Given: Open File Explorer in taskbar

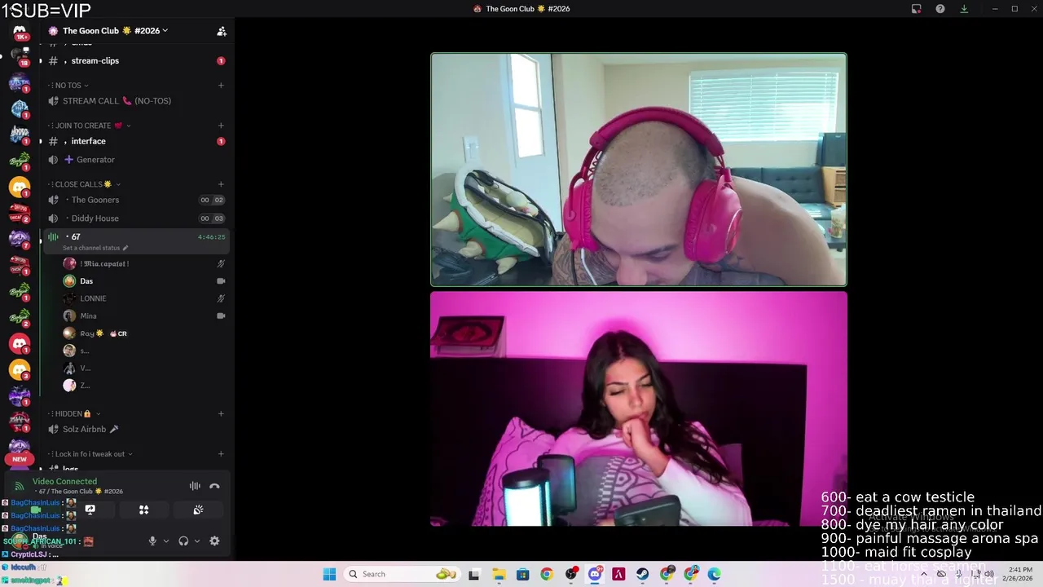Looking at the screenshot, I should coord(498,574).
